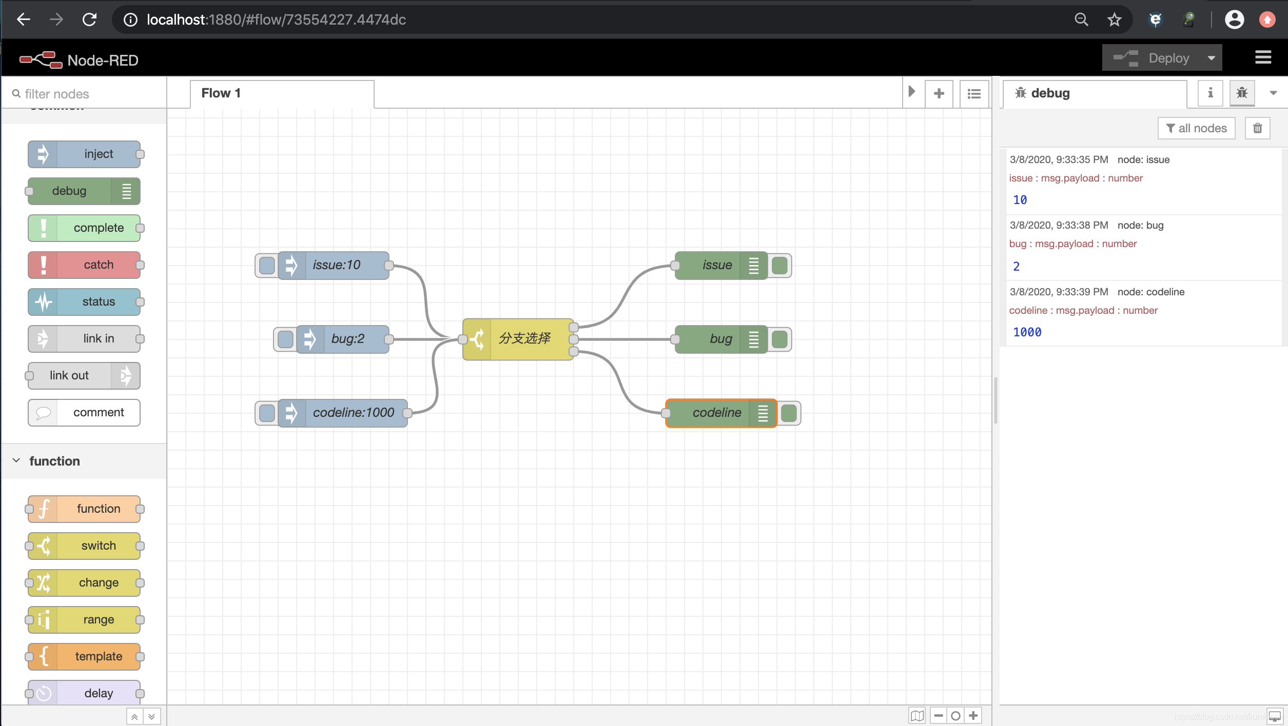Click the all nodes filter button
This screenshot has height=726, width=1288.
[1196, 128]
